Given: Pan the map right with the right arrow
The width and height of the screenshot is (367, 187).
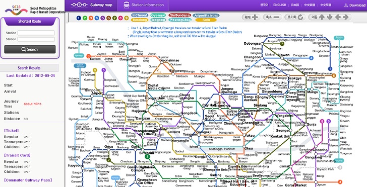Looking at the screenshot, I should [x=346, y=17].
